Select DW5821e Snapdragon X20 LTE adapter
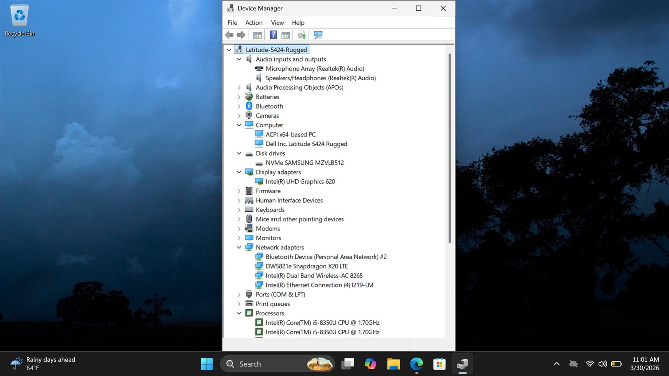The image size is (669, 376). coord(306,266)
